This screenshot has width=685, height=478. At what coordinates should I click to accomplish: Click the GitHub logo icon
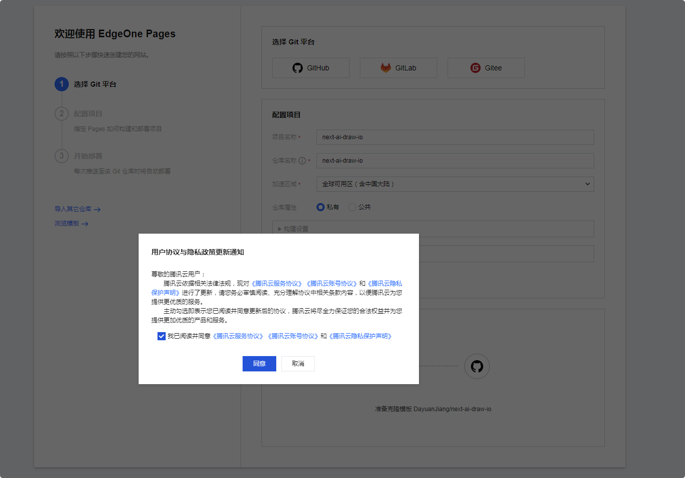298,68
